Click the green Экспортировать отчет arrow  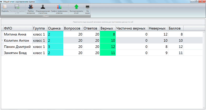(76, 7)
